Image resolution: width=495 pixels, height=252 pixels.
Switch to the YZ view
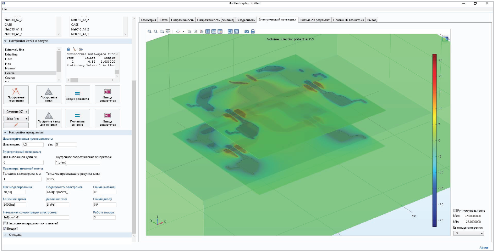pos(196,31)
